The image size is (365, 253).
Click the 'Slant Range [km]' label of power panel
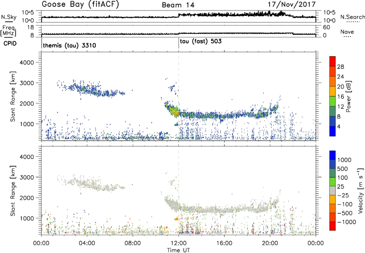click(13, 96)
